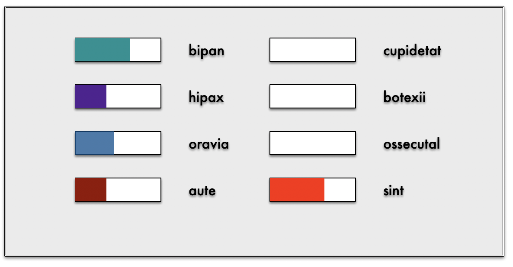Click the sint text label
513x267 pixels.
pyautogui.click(x=394, y=191)
